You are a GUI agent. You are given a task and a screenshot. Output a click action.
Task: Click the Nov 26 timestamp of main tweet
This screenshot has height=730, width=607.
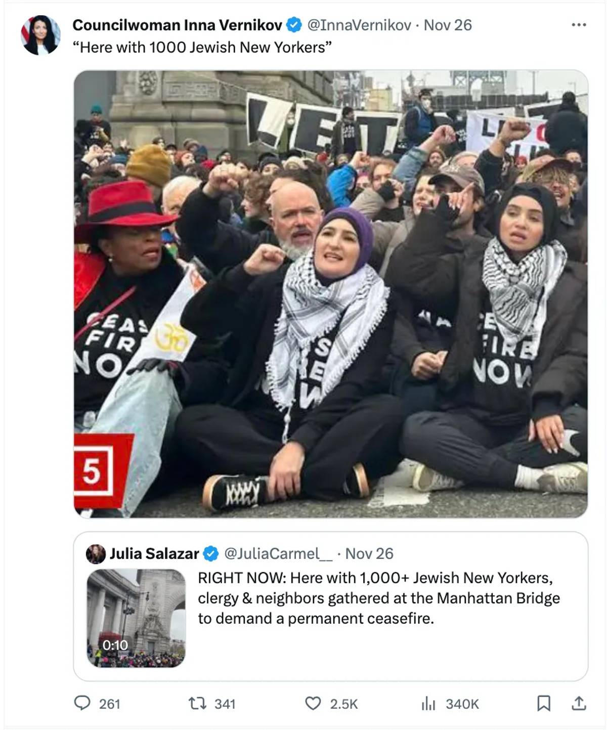click(x=448, y=25)
